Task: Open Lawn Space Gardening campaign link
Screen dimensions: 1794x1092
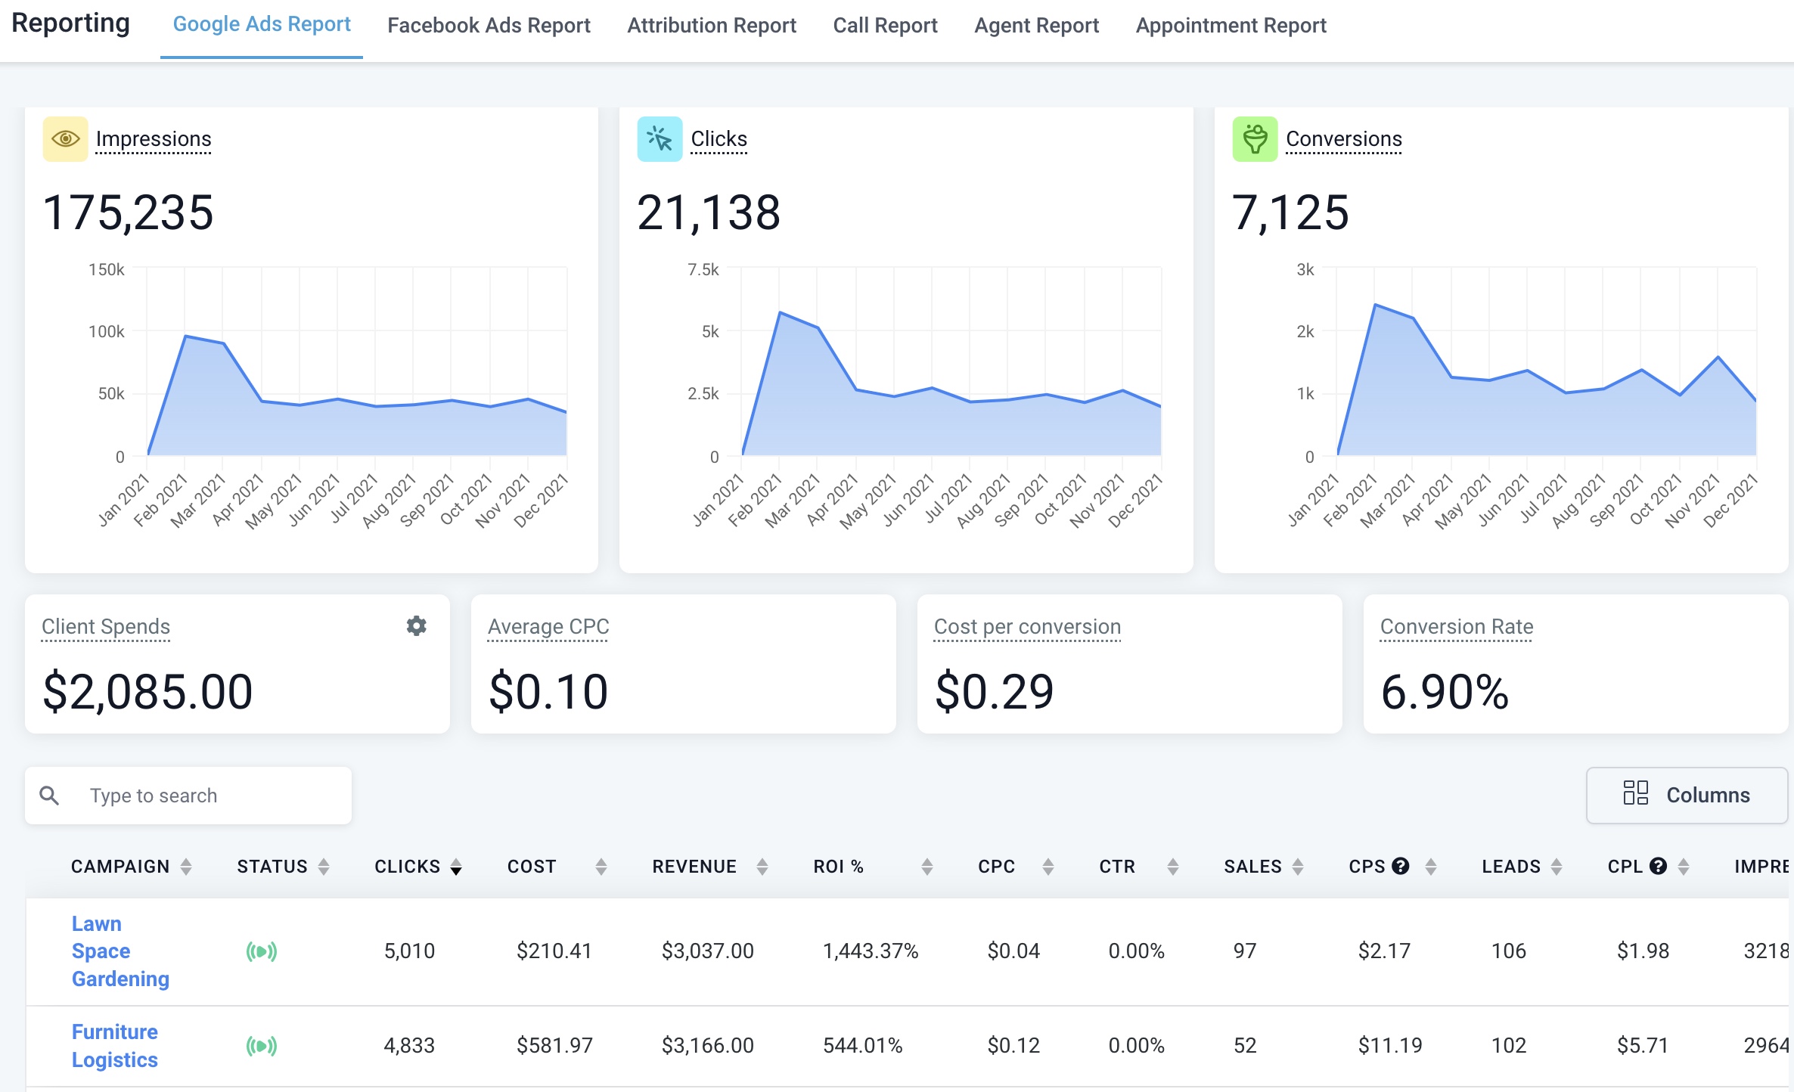Action: [119, 951]
